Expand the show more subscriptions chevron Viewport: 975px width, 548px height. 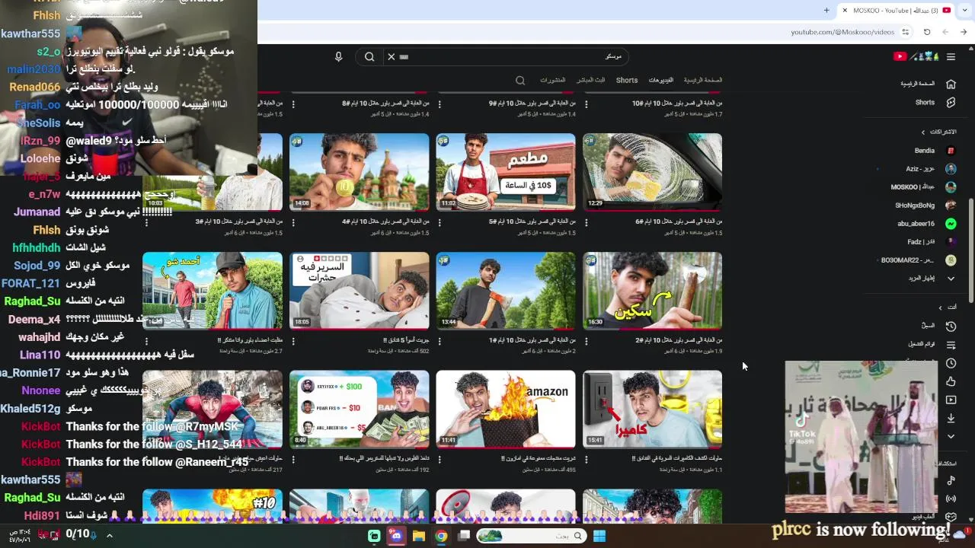click(951, 279)
